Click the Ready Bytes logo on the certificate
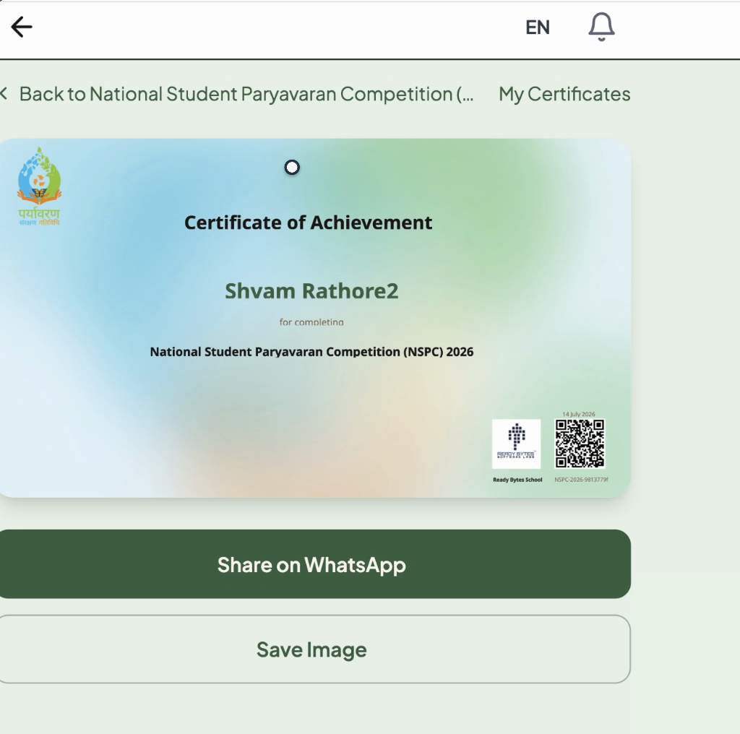 coord(516,444)
